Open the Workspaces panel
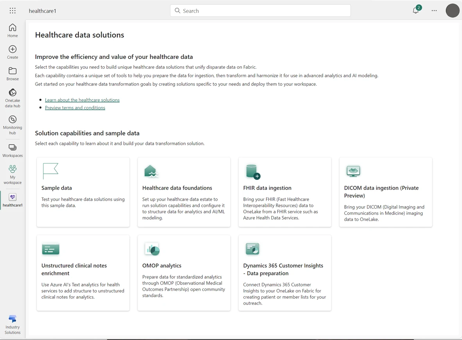This screenshot has width=462, height=340. coord(12,149)
